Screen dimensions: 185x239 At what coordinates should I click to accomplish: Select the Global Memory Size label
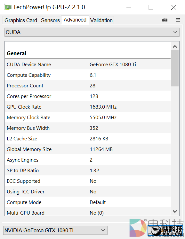tap(29, 149)
